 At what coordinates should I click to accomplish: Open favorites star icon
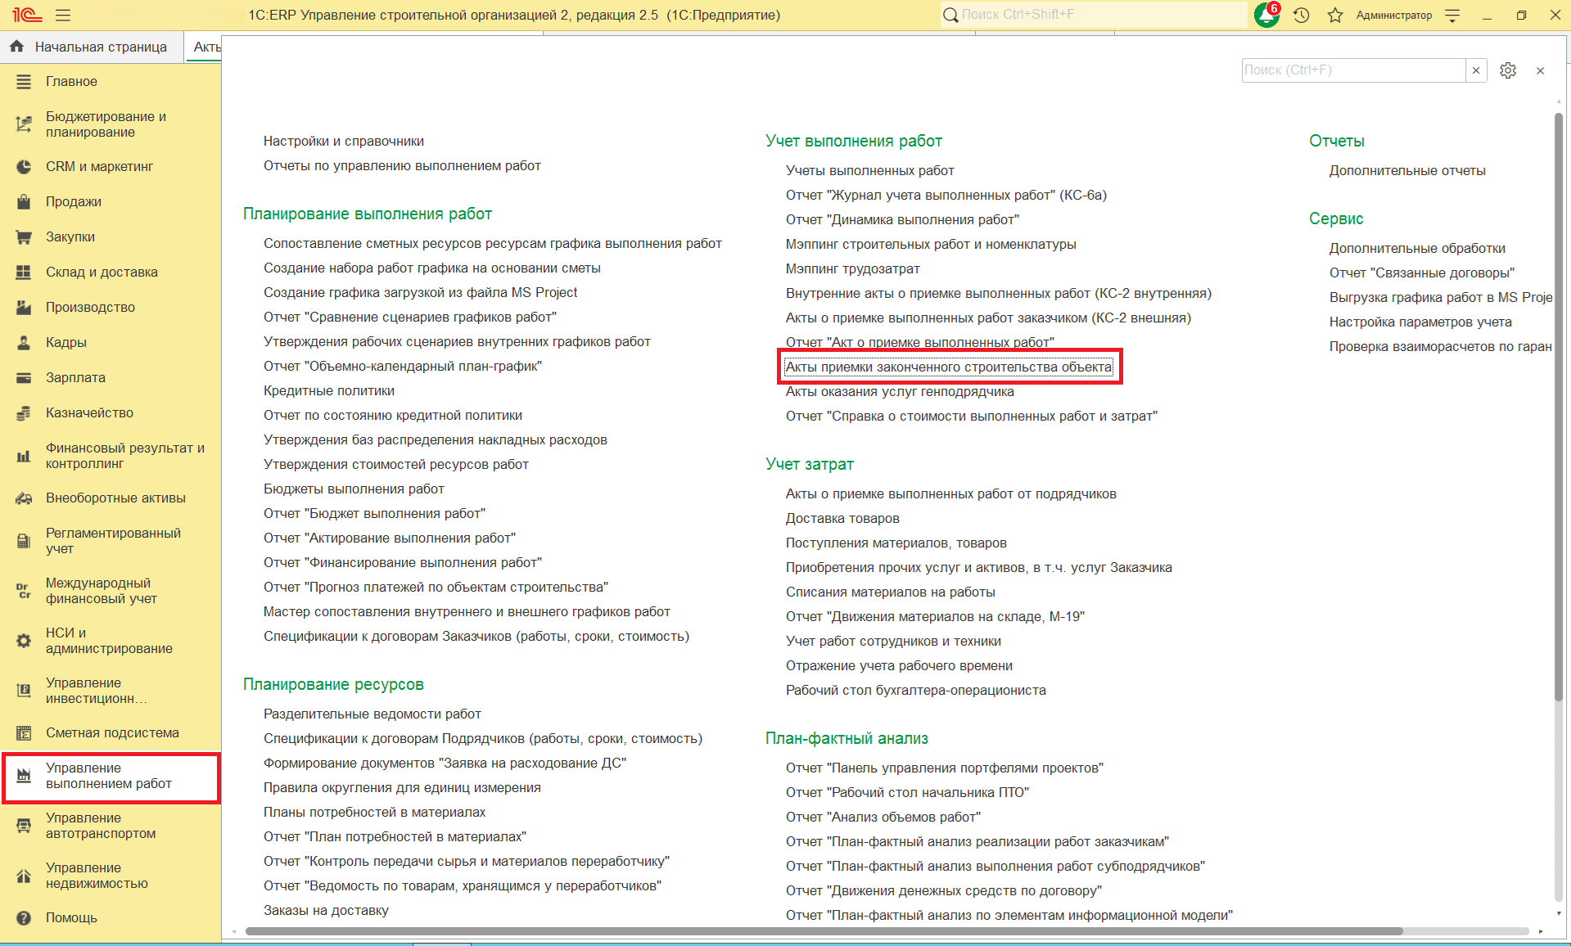[x=1334, y=15]
